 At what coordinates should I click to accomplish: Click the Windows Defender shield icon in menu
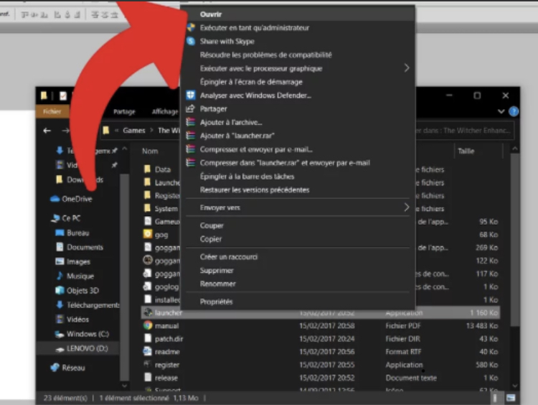(191, 96)
